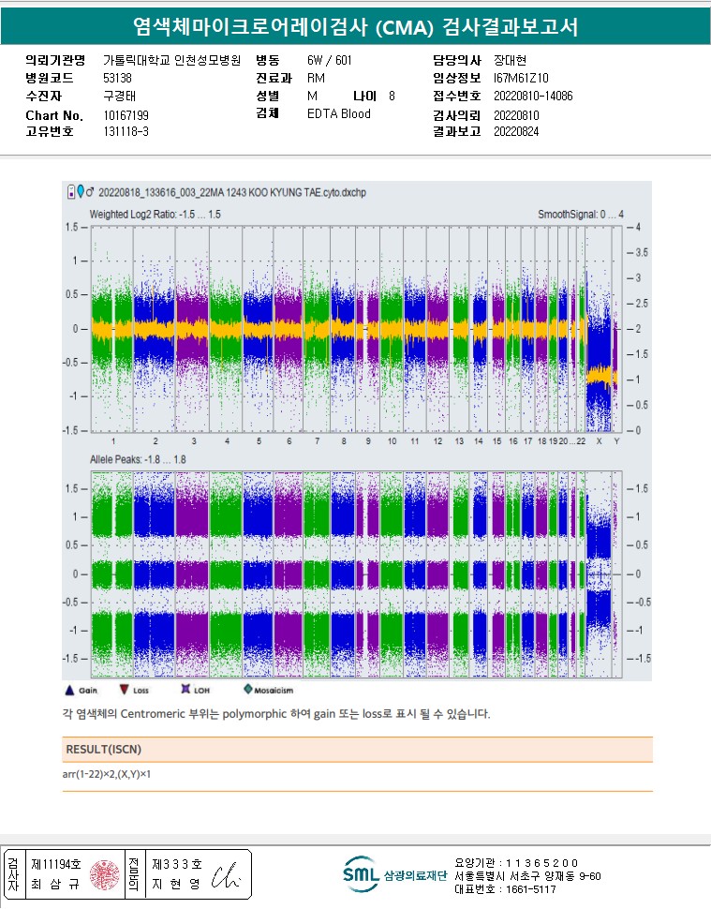Click the red circular seal stamp
Screen dimensions: 711x909
click(102, 874)
